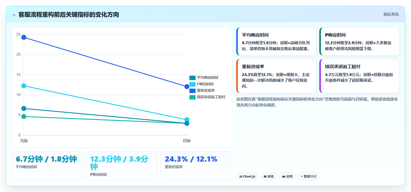The width and height of the screenshot is (411, 192).
Task: Select the 错误承诺返工赔付 current data point at 4.7
Action: click(24, 116)
